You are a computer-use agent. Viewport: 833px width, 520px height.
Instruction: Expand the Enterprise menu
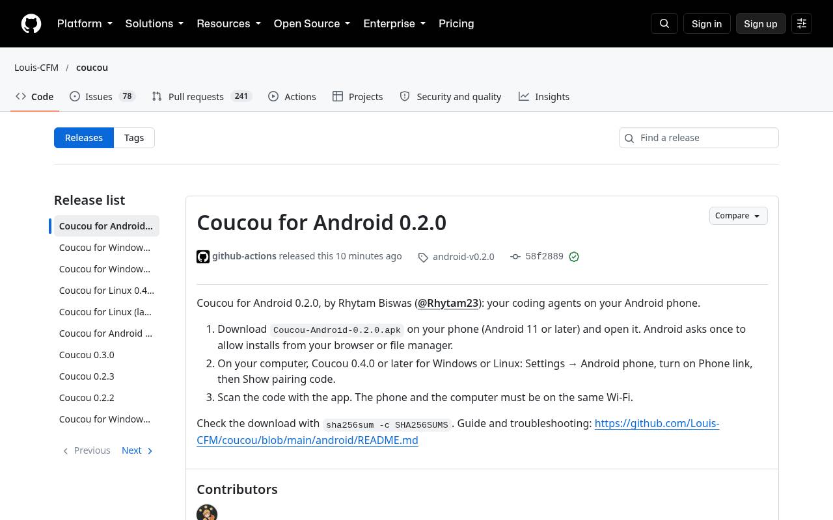pyautogui.click(x=394, y=23)
